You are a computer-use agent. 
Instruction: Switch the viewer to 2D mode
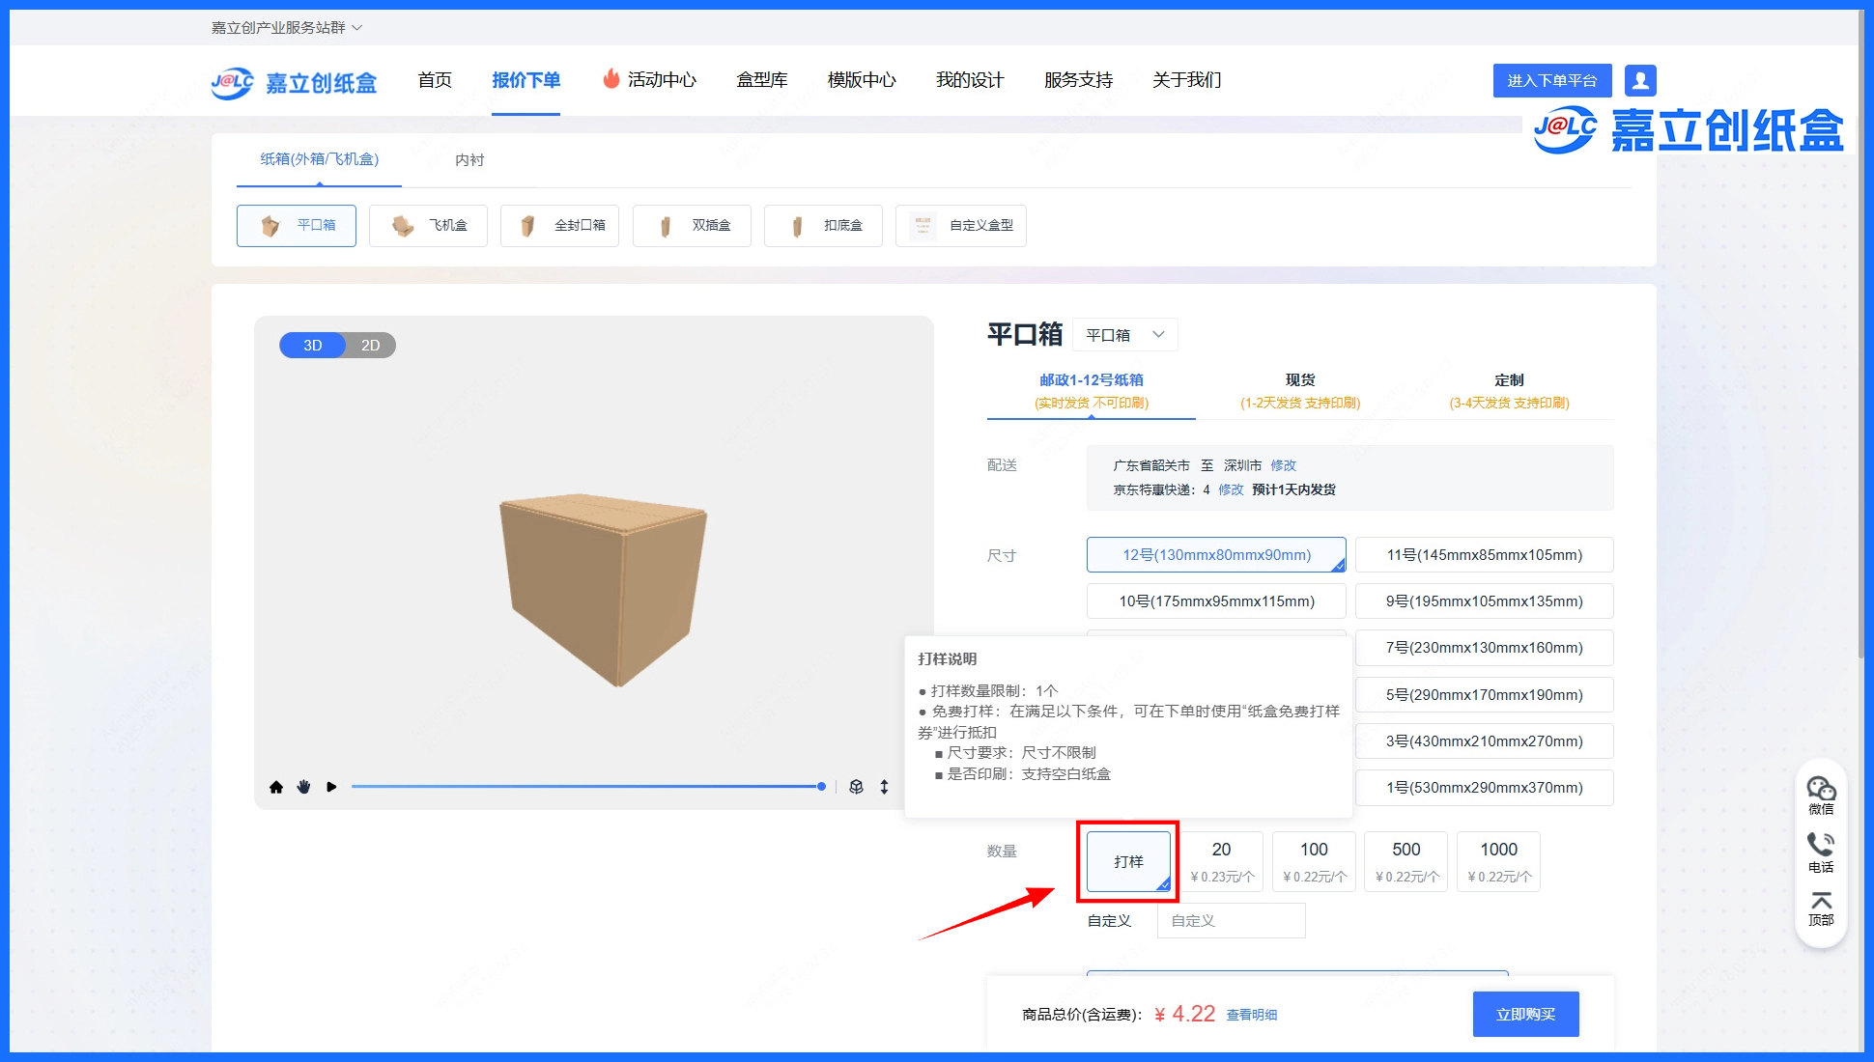(370, 345)
